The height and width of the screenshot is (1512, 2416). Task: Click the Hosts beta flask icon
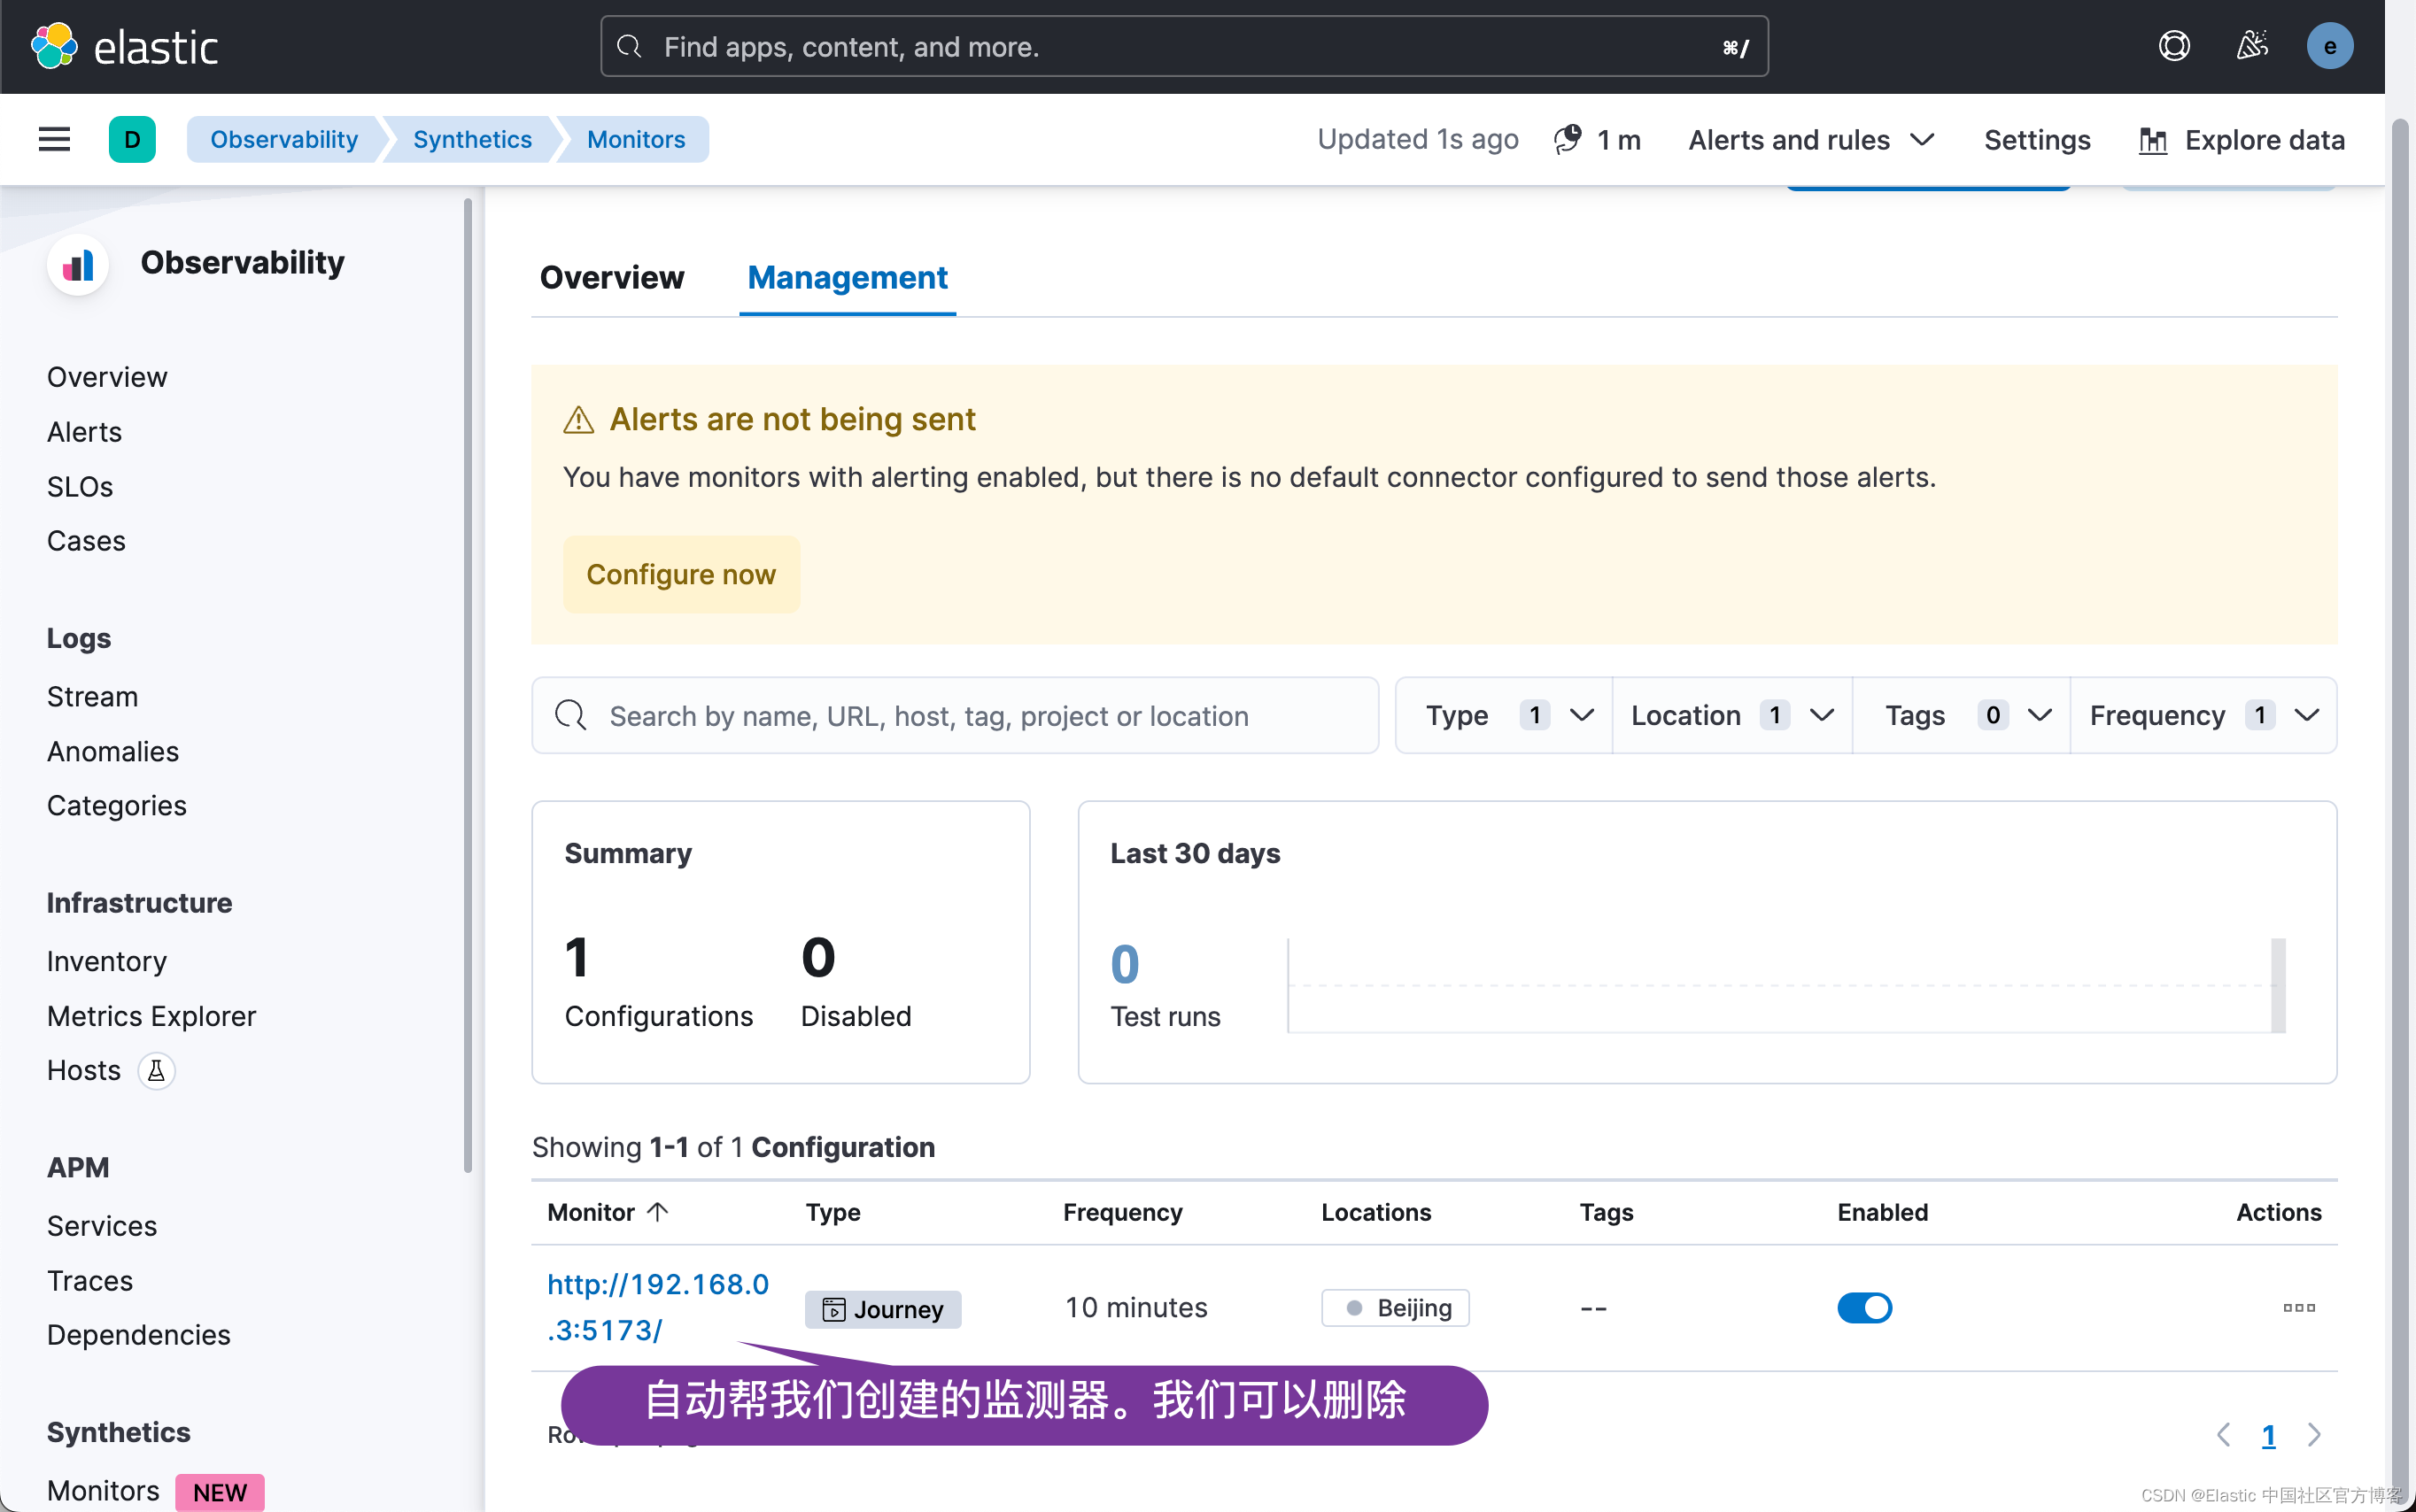pyautogui.click(x=156, y=1070)
